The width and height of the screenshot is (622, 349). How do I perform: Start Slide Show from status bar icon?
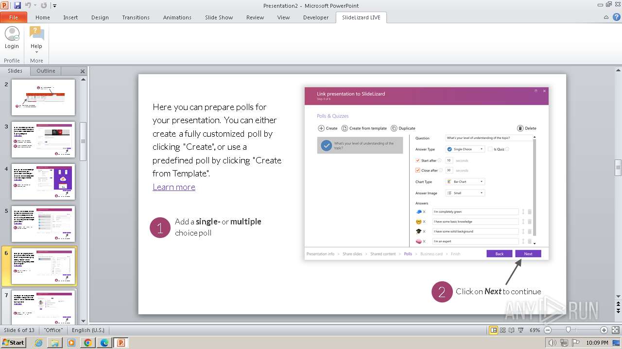tap(520, 330)
